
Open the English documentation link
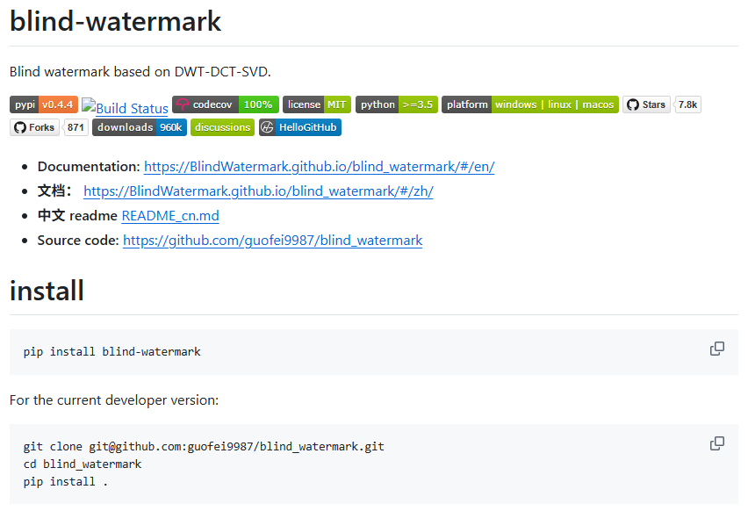pyautogui.click(x=320, y=167)
